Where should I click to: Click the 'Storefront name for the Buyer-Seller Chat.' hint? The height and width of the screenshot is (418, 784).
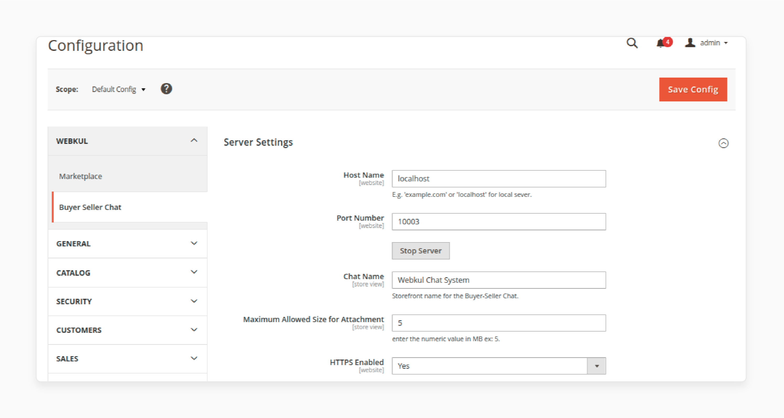pyautogui.click(x=455, y=296)
